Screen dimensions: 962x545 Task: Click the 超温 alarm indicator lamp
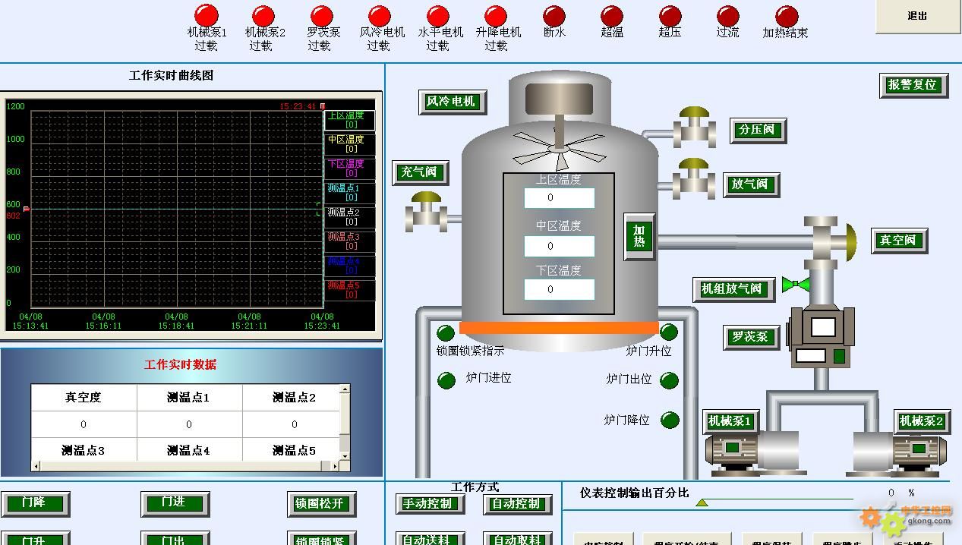(x=611, y=16)
